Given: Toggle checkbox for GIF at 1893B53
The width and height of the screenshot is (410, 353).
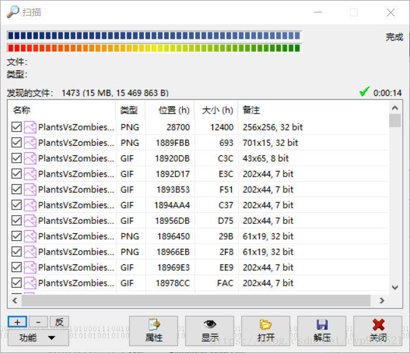Looking at the screenshot, I should tap(16, 190).
